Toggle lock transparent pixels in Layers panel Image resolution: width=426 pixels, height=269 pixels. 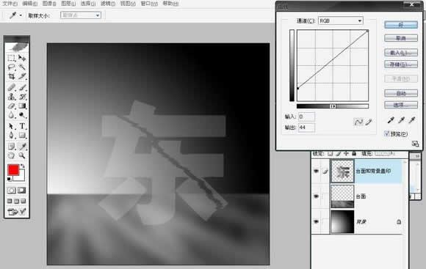point(330,153)
